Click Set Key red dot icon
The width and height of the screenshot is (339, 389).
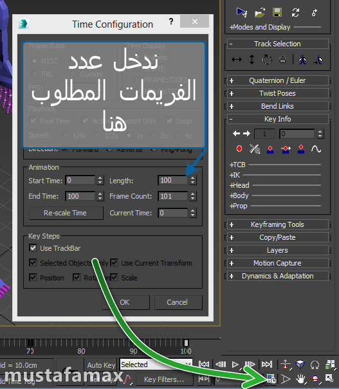tap(239, 149)
